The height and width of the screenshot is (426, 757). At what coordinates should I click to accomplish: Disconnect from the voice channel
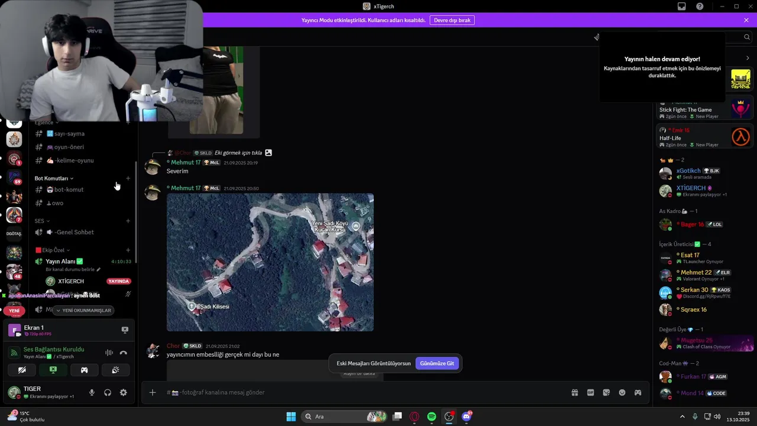[124, 353]
